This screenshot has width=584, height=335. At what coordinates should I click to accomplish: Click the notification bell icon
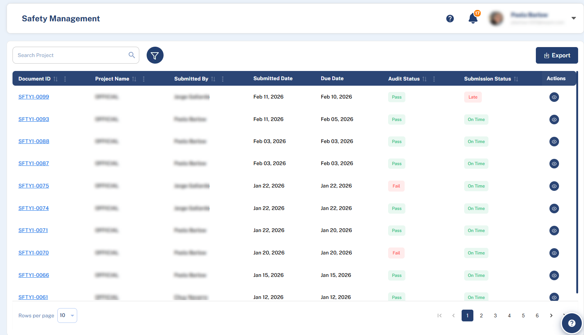(x=473, y=18)
